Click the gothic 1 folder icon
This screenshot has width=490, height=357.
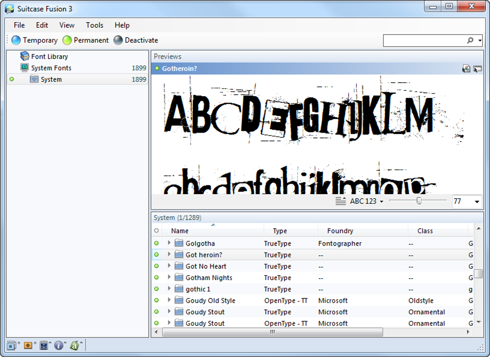coord(179,289)
